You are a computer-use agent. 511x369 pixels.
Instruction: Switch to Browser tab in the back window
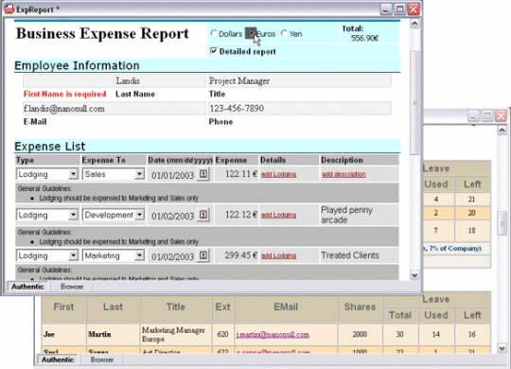pyautogui.click(x=102, y=360)
